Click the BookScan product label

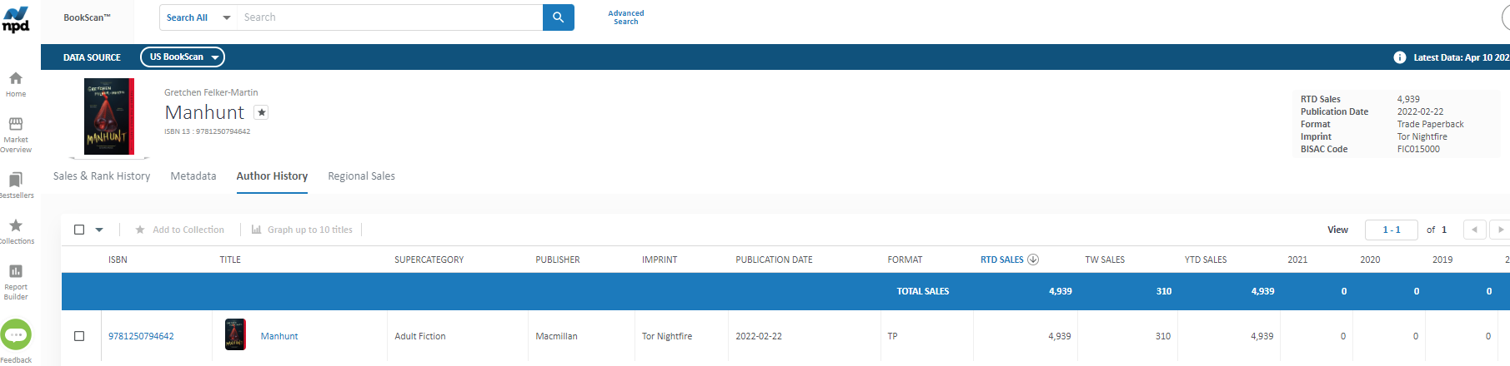click(x=87, y=17)
